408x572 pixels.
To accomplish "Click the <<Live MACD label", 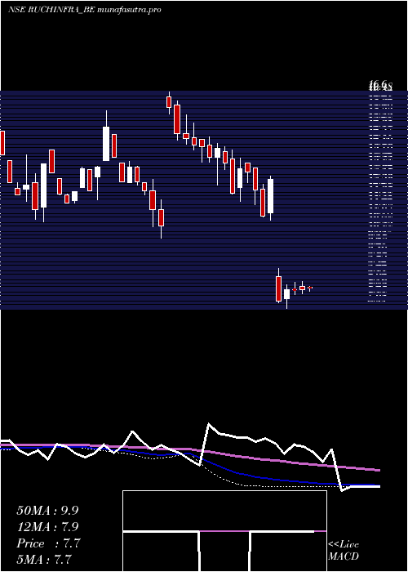I will click(x=344, y=551).
